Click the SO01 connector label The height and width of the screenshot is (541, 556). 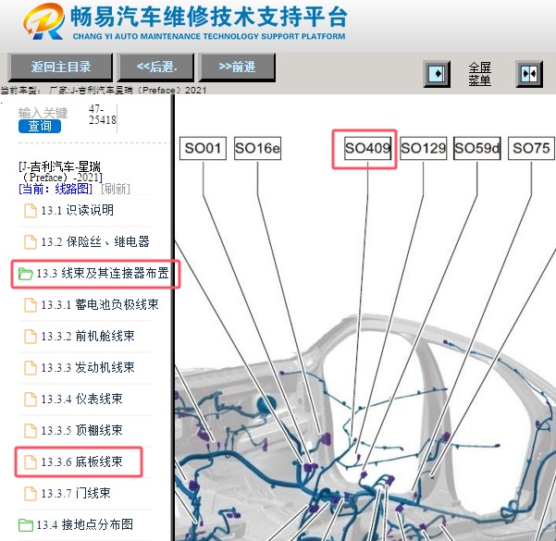tap(203, 148)
